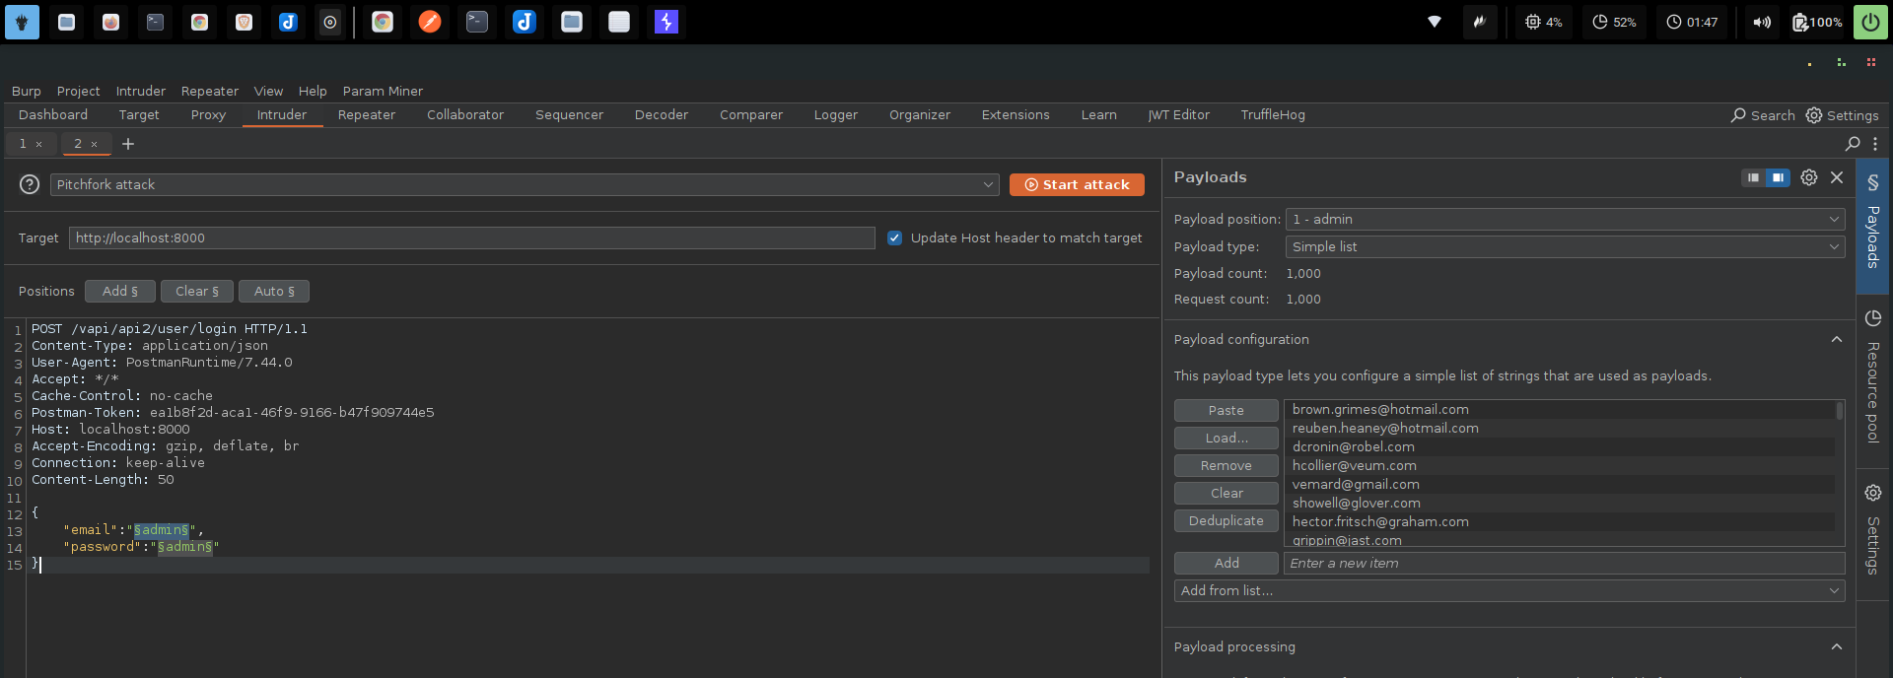Open the Pitchfork attack type dropdown
Viewport: 1893px width, 678px height.
(525, 184)
